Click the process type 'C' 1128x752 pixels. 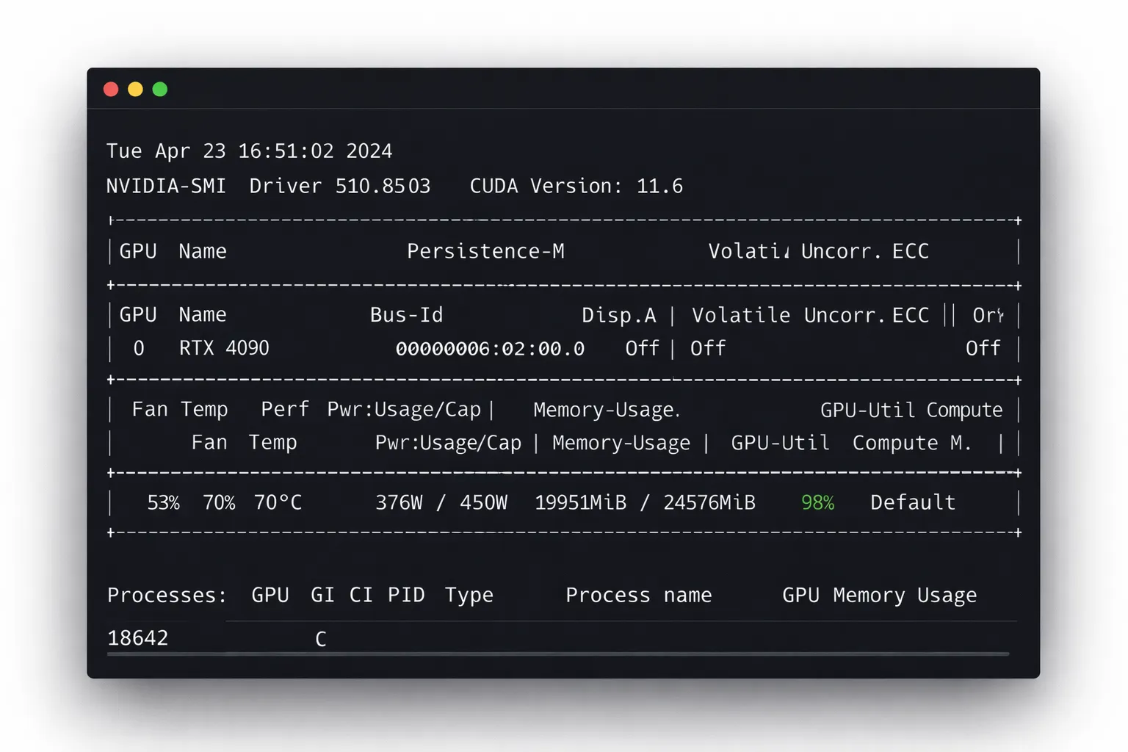pyautogui.click(x=321, y=639)
